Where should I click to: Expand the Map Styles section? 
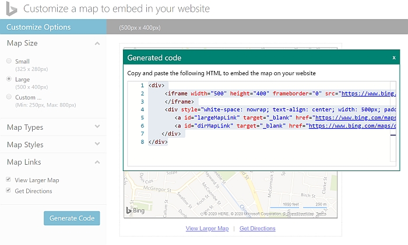[x=97, y=145]
